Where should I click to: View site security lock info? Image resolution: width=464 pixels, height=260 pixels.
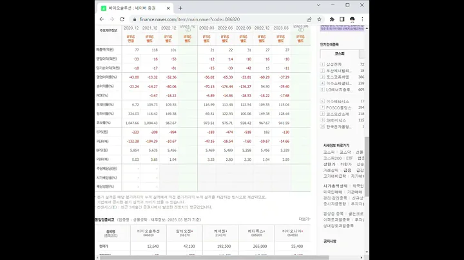point(135,19)
